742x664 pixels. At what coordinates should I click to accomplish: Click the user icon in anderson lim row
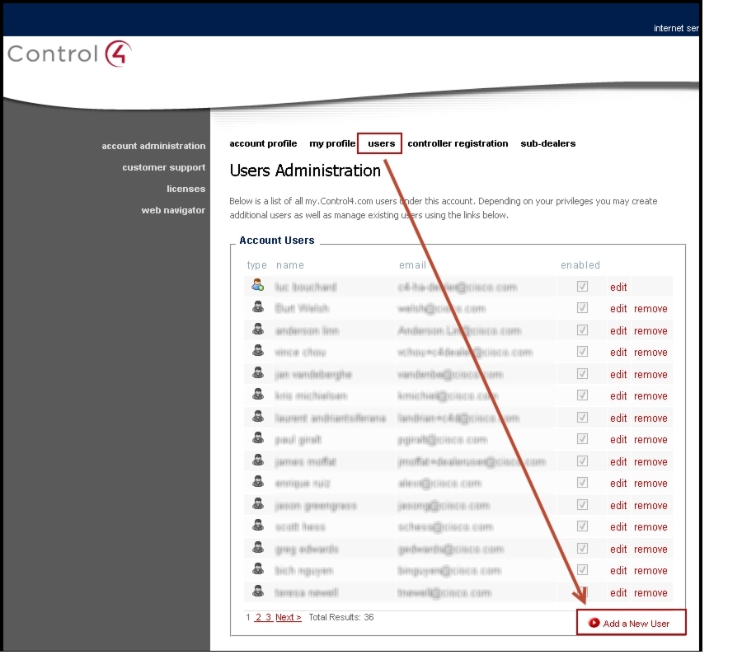click(x=258, y=330)
